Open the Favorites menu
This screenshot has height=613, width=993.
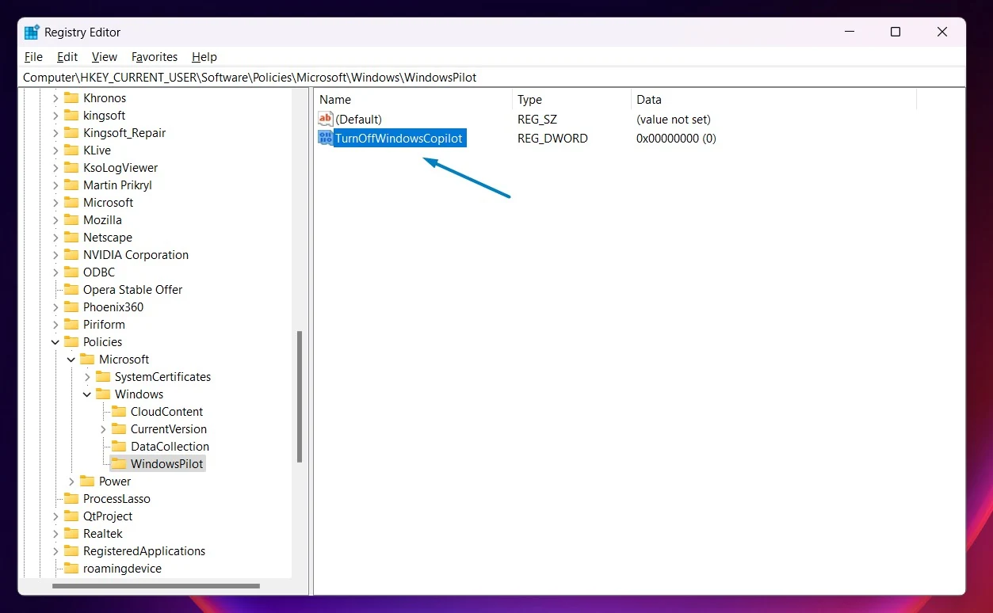point(155,57)
